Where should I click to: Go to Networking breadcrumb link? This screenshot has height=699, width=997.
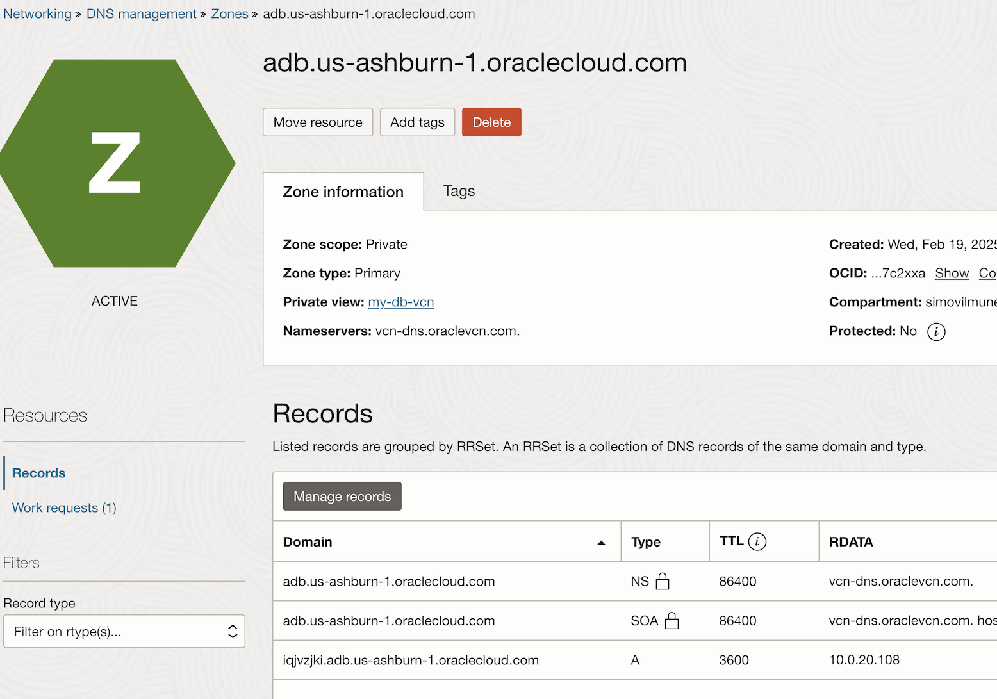pos(38,13)
